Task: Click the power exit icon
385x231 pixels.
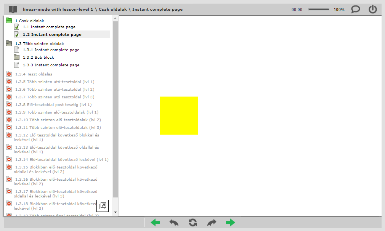Action: point(372,9)
